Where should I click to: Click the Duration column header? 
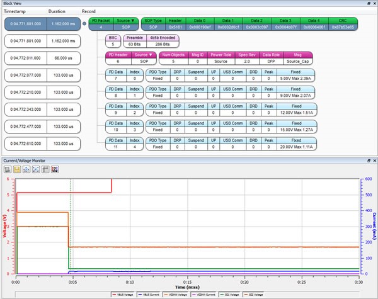pos(57,11)
